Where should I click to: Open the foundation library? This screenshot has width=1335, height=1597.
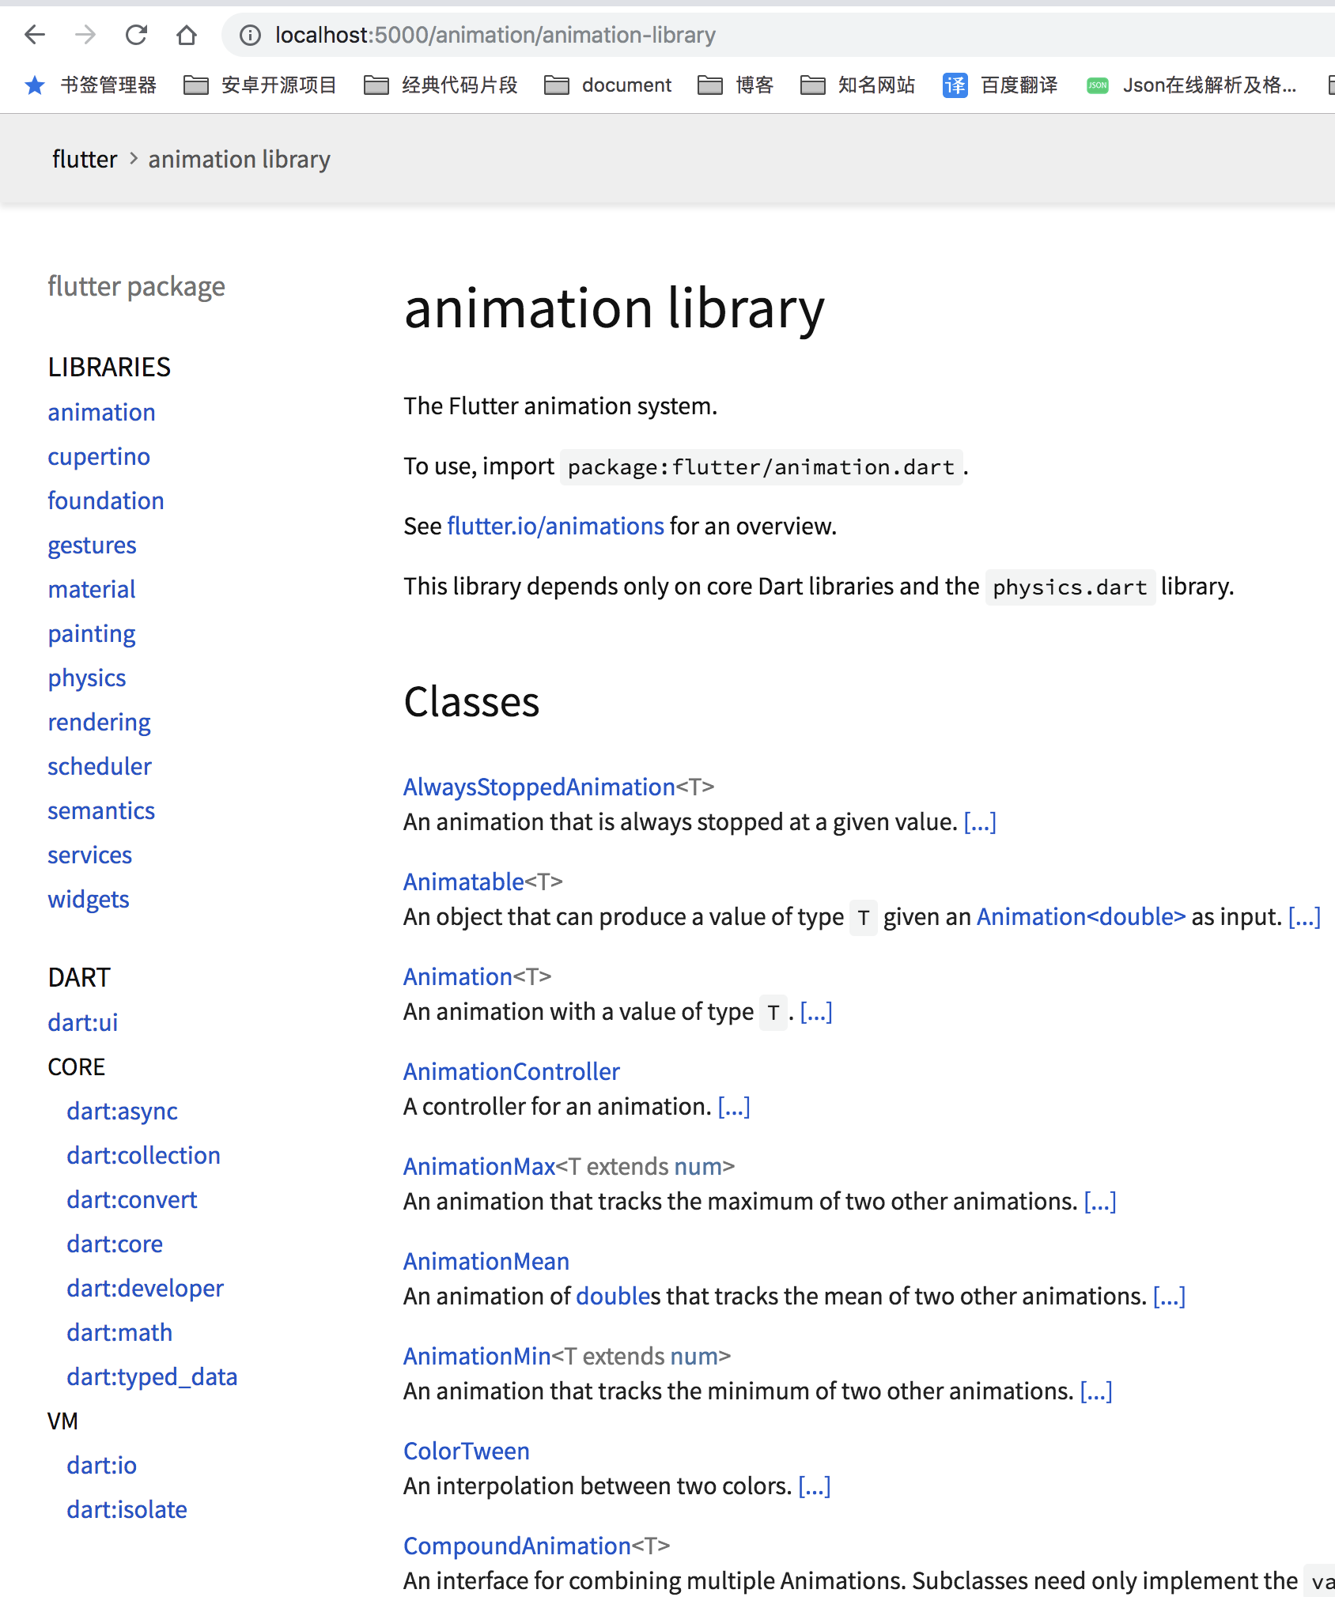coord(106,500)
